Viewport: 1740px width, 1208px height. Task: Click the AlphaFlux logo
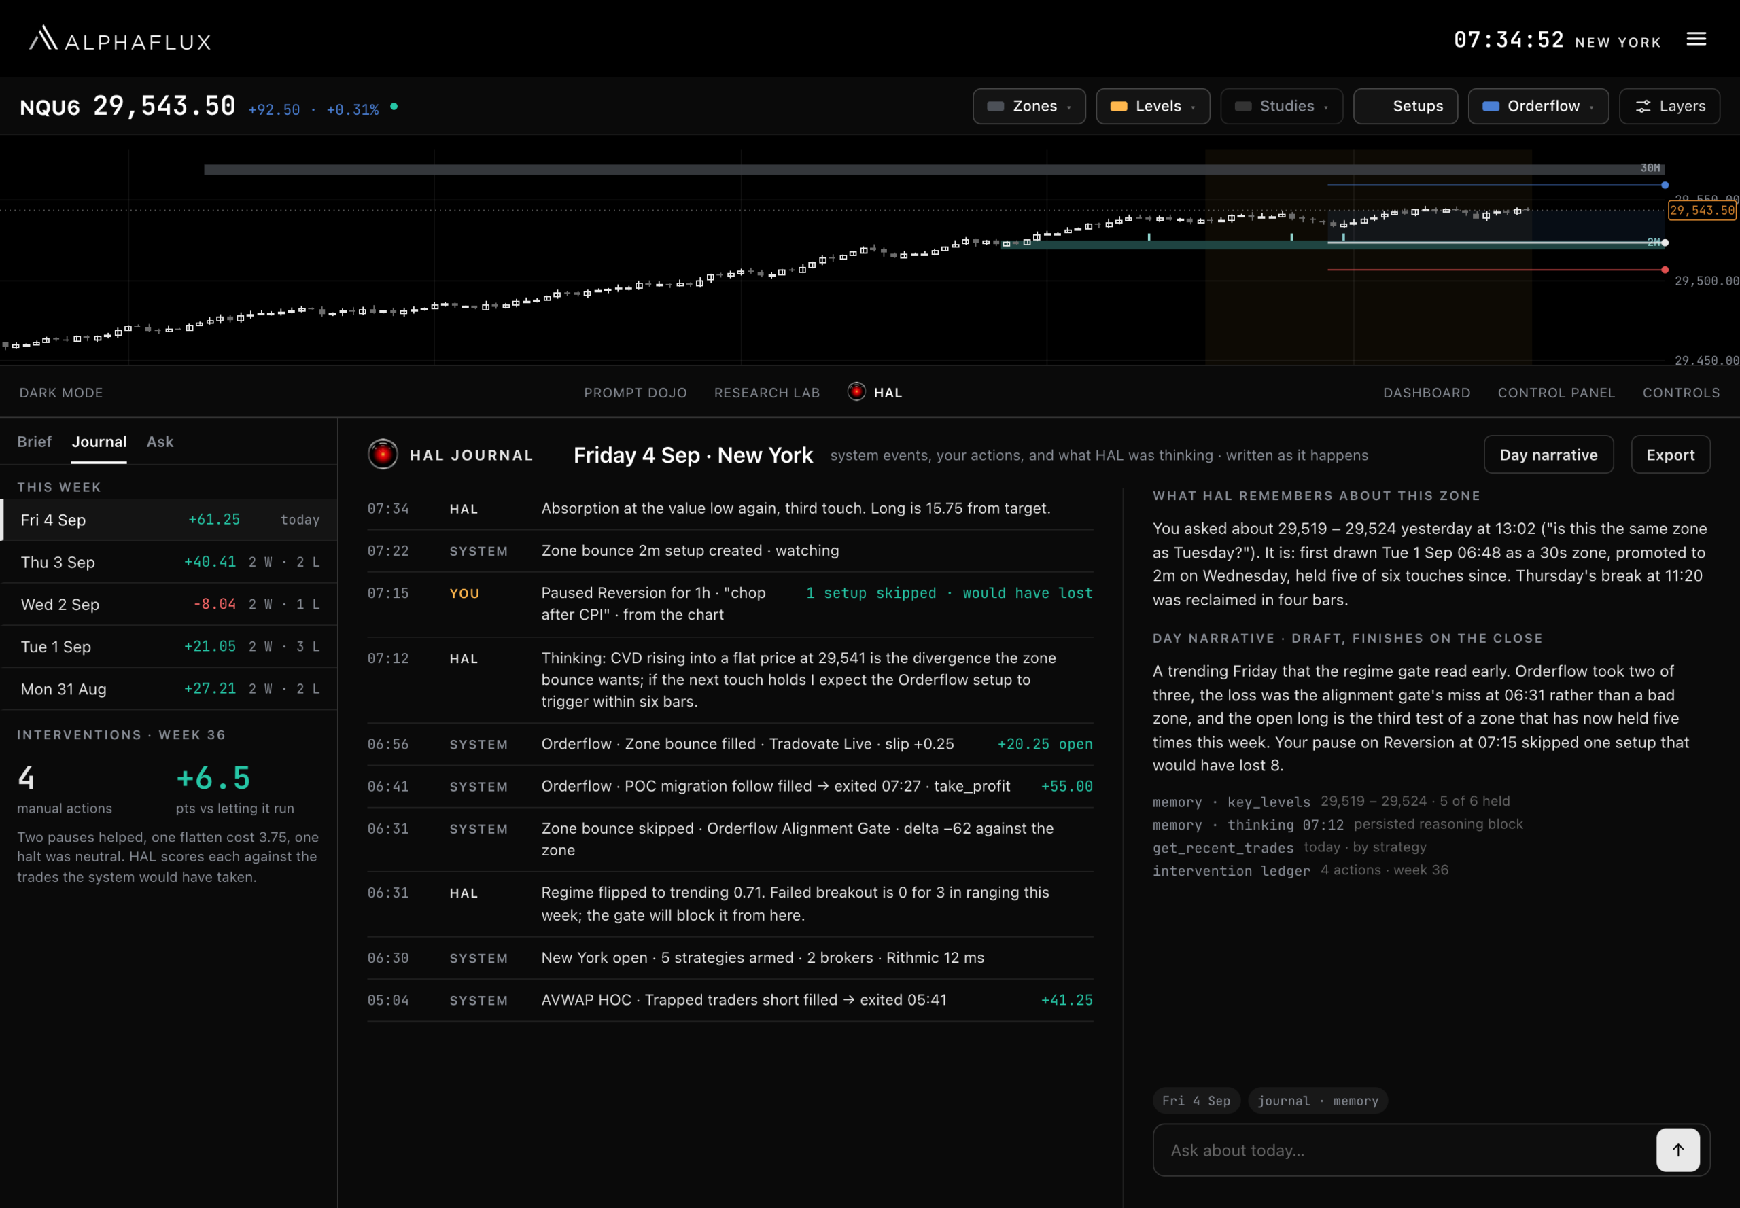(120, 39)
